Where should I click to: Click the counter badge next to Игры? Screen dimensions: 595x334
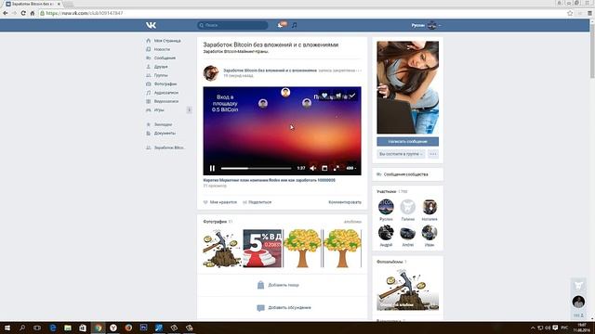pos(189,110)
